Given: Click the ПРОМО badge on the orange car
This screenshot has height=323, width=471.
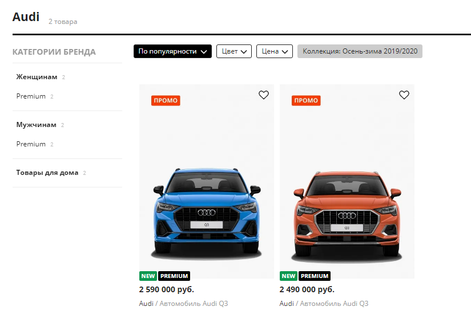Looking at the screenshot, I should click(x=306, y=101).
